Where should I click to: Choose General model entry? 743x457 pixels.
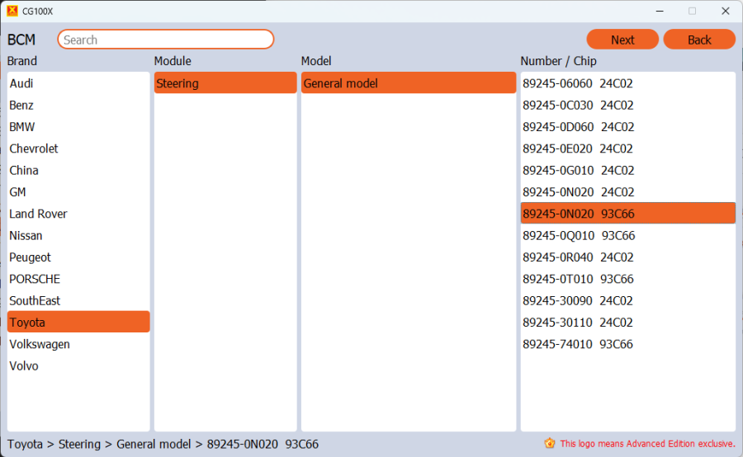pos(408,83)
